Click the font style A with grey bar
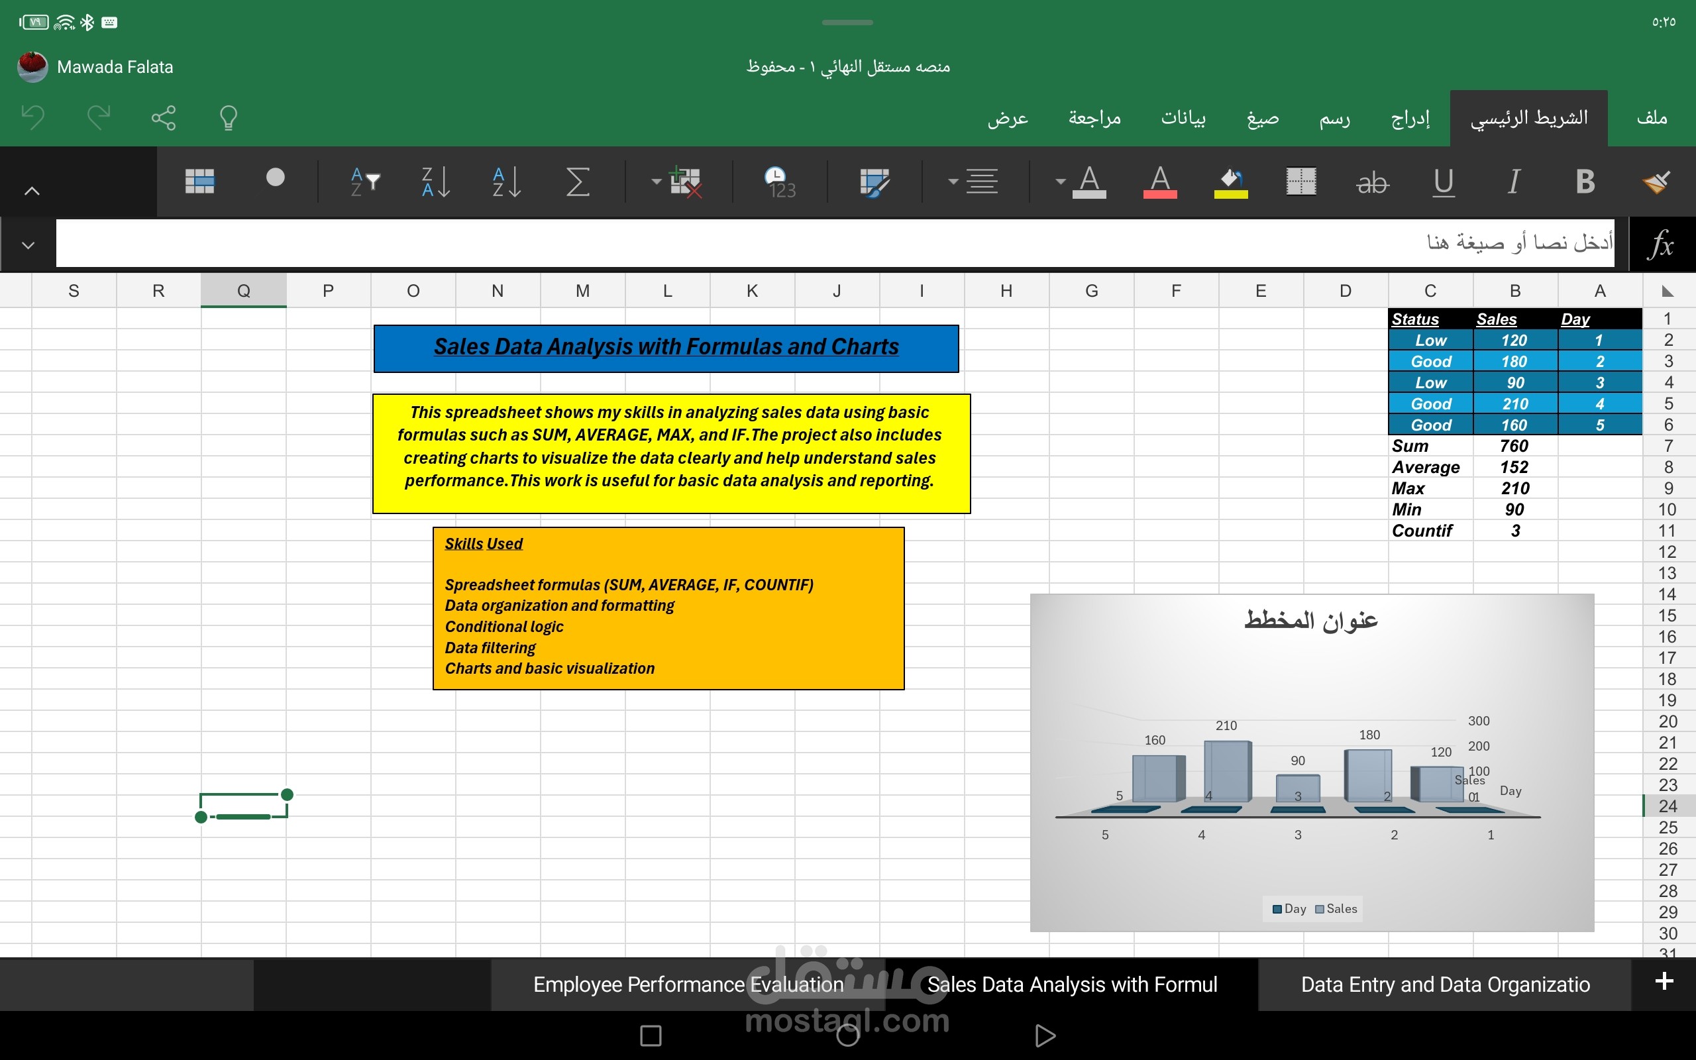 click(1089, 182)
